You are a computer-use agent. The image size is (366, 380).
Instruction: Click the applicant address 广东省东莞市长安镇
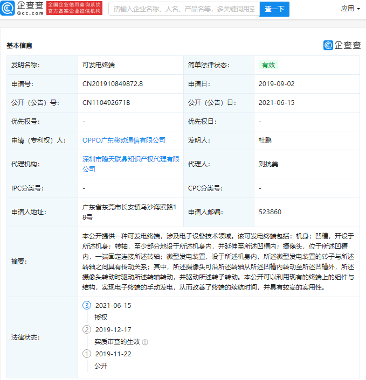tap(129, 212)
